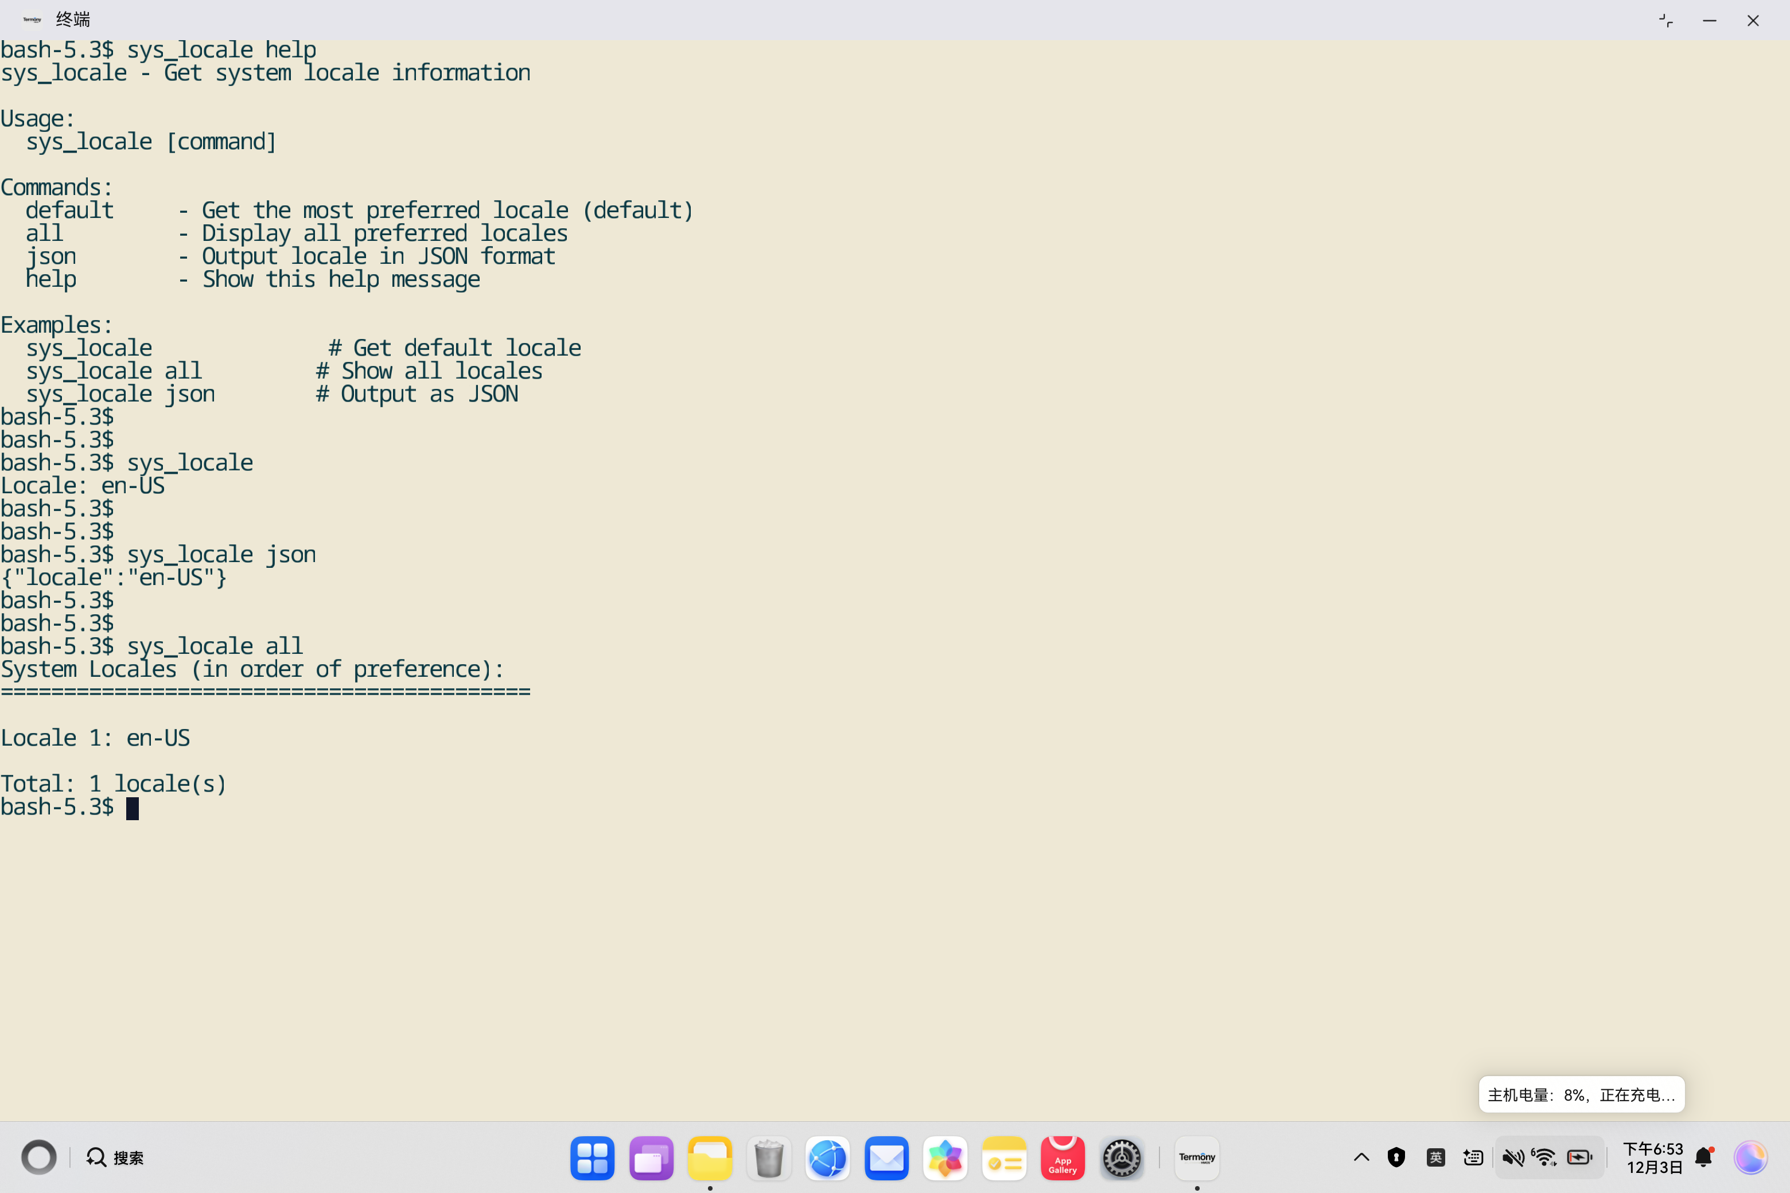Screen dimensions: 1790x1193
Task: Expand hidden tray icons chevron
Action: pos(1361,1157)
